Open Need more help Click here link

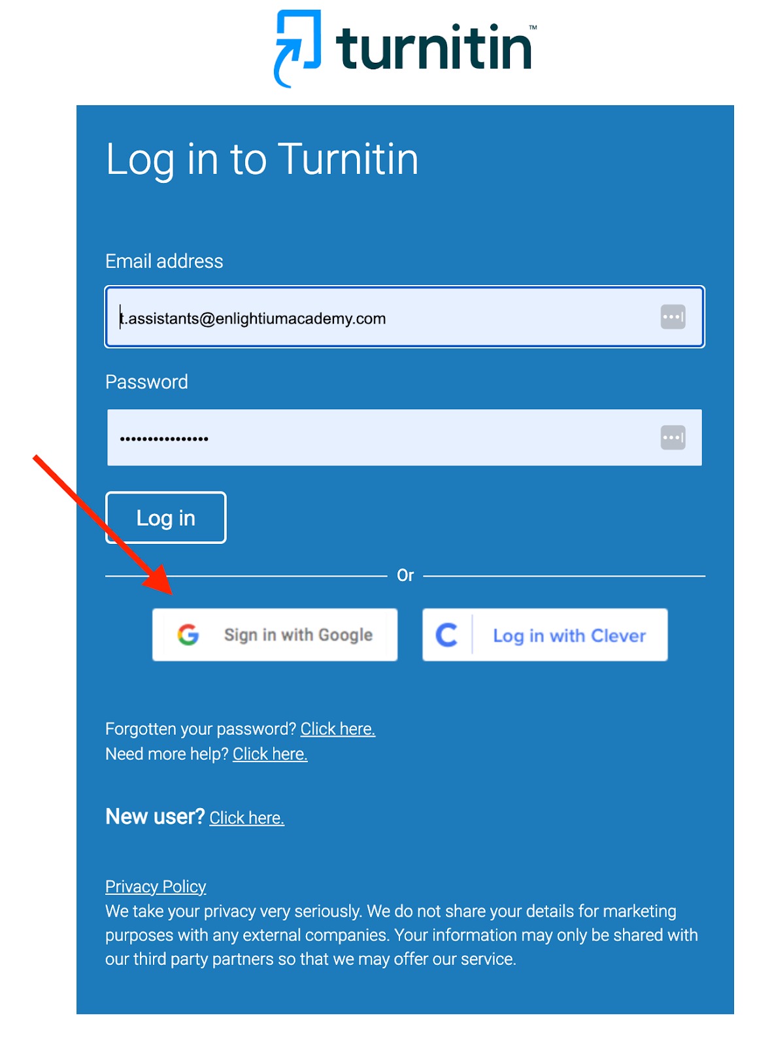pos(270,754)
